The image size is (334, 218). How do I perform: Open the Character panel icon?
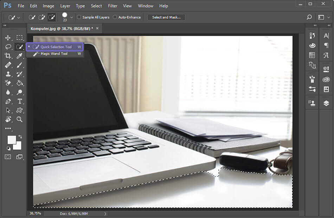pos(326,36)
